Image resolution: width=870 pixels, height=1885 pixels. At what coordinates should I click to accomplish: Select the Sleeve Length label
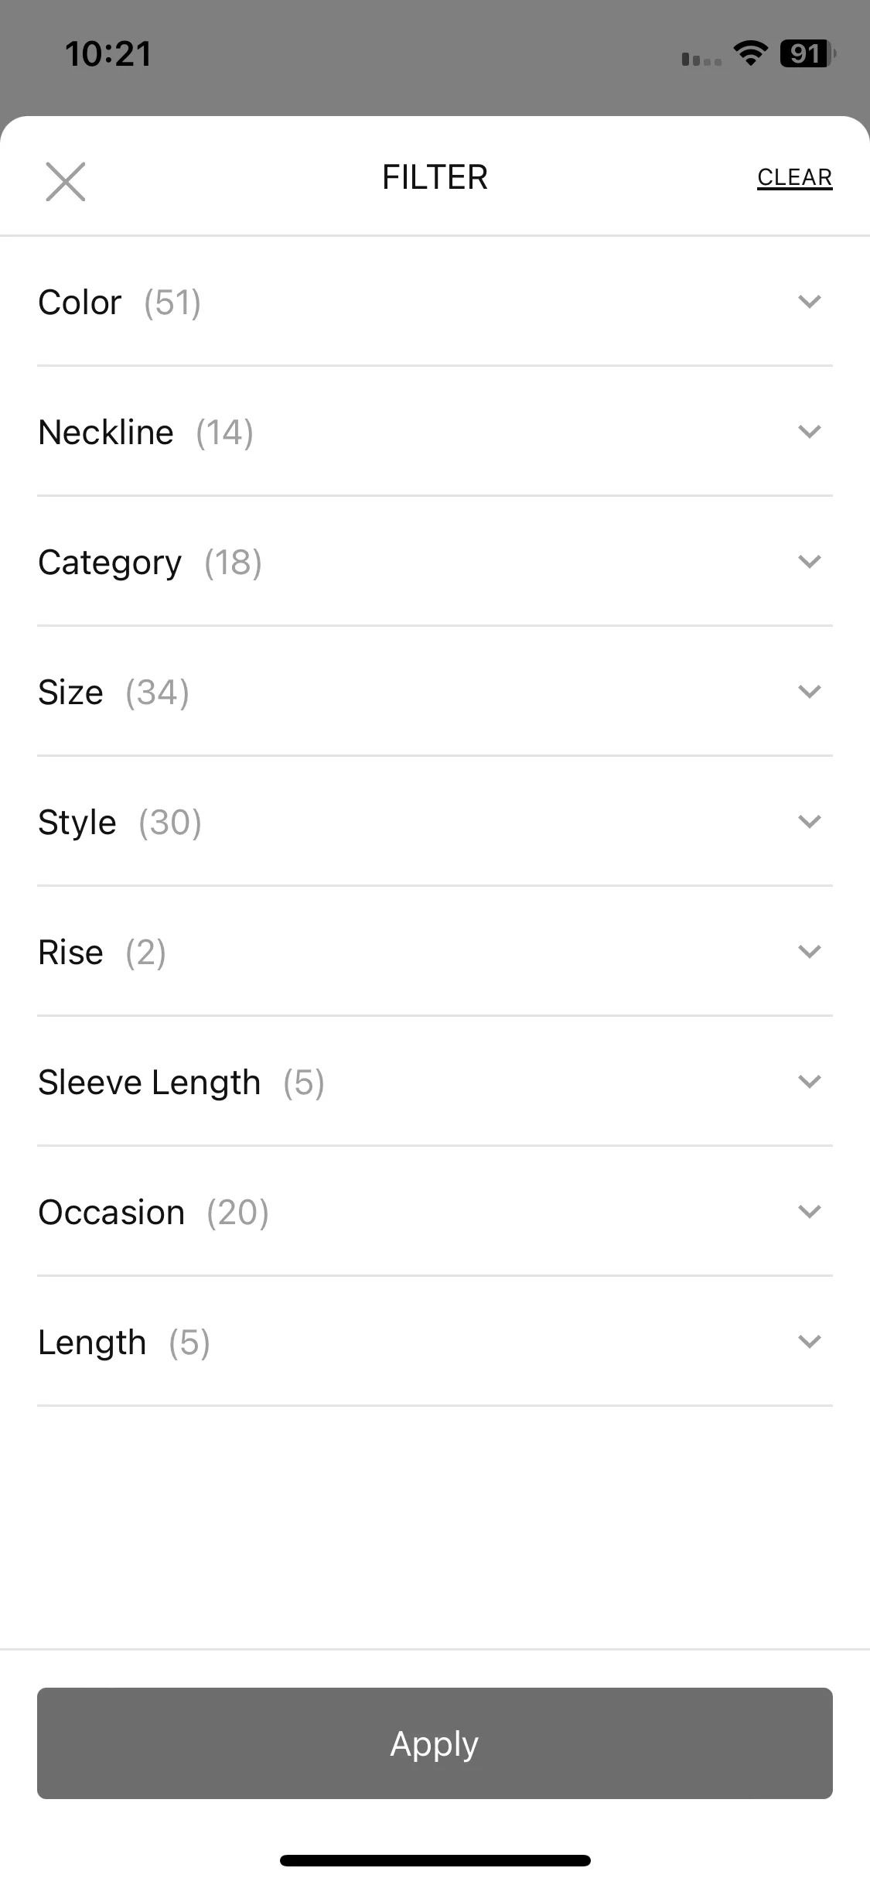[149, 1083]
